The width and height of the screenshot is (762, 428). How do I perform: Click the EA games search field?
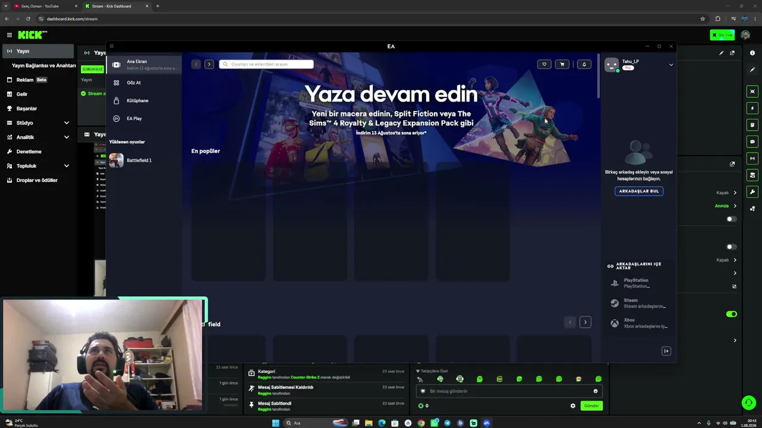pos(266,64)
